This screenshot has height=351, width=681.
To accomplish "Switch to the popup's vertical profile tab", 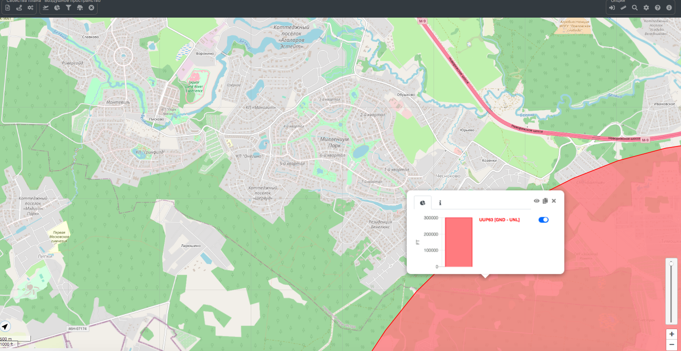I will tap(423, 203).
